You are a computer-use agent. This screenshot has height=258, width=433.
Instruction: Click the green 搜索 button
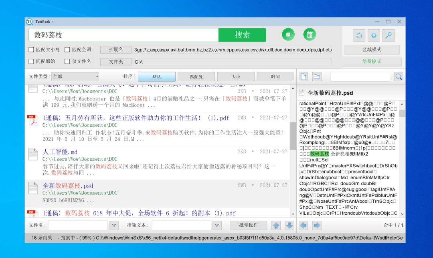[x=242, y=35]
